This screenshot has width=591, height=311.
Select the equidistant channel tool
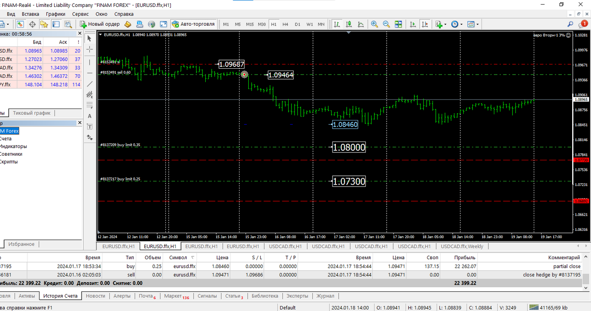click(90, 95)
